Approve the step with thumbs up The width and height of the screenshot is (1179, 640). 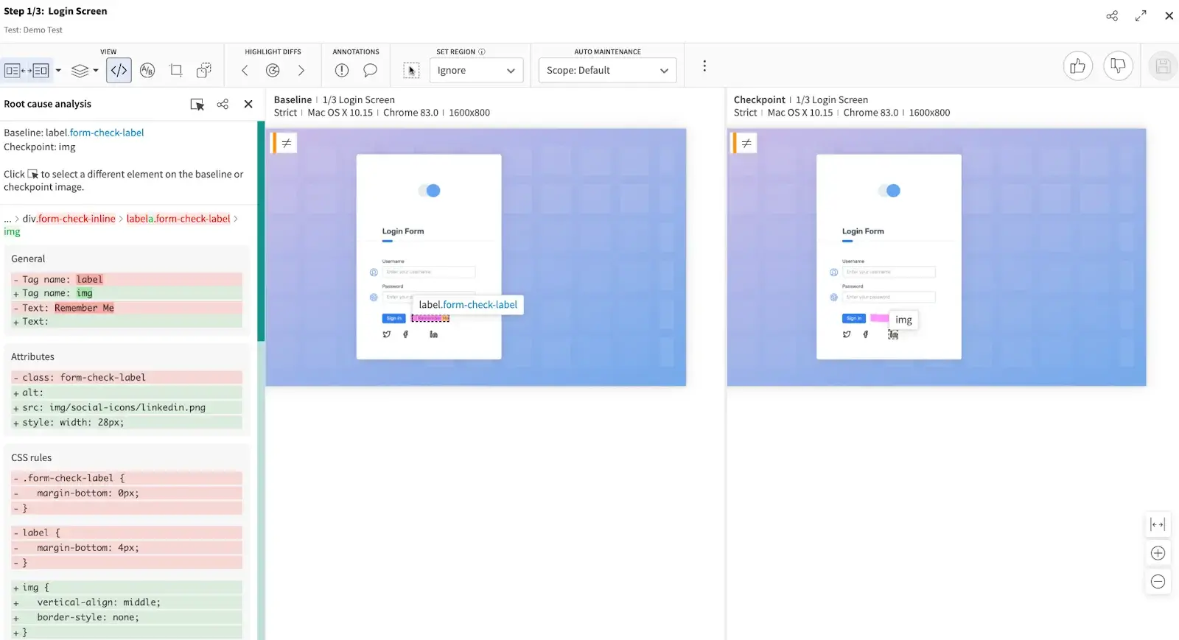point(1077,66)
